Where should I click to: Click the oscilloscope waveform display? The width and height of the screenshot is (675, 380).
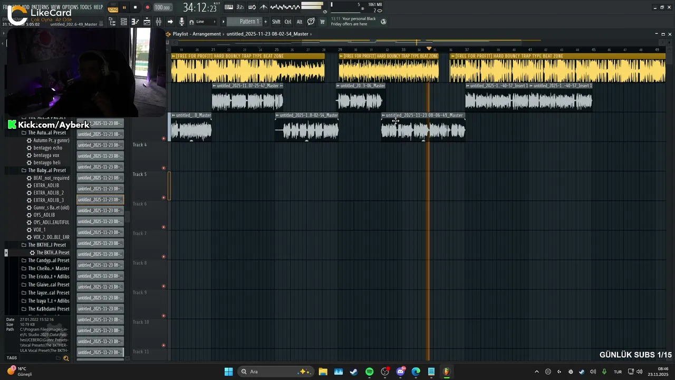point(285,7)
